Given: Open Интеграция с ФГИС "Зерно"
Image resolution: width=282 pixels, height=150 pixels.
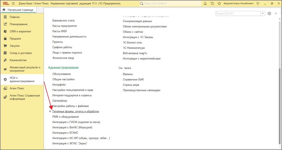Looking at the screenshot, I should coord(70,144).
